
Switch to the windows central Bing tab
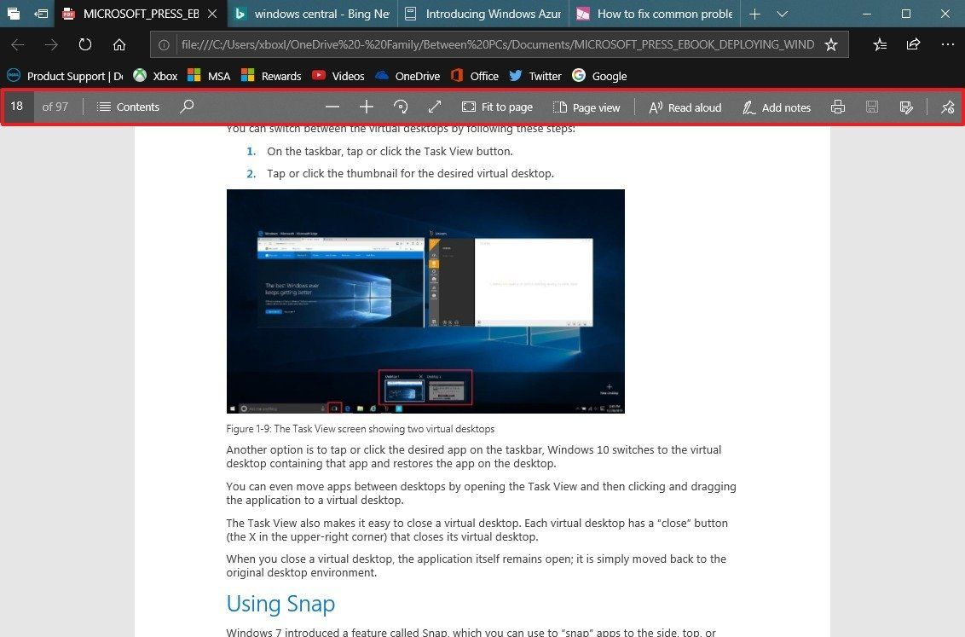pyautogui.click(x=311, y=14)
